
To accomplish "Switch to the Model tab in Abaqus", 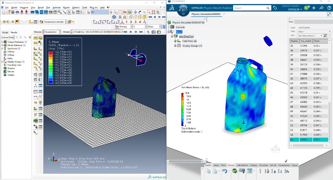I will [5, 32].
